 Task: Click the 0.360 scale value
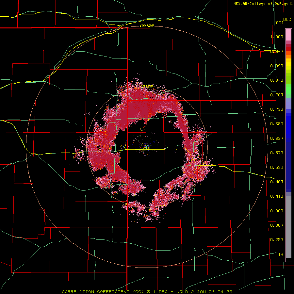277,211
